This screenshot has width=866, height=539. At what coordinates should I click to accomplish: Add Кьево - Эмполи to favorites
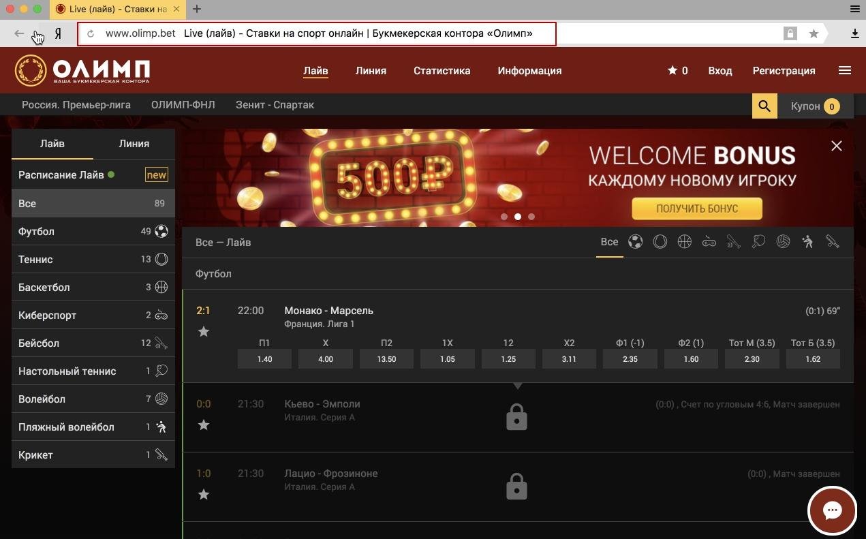(203, 425)
